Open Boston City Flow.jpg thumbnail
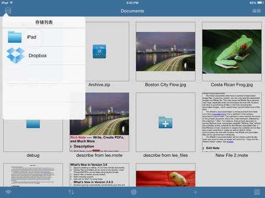 [x=166, y=52]
